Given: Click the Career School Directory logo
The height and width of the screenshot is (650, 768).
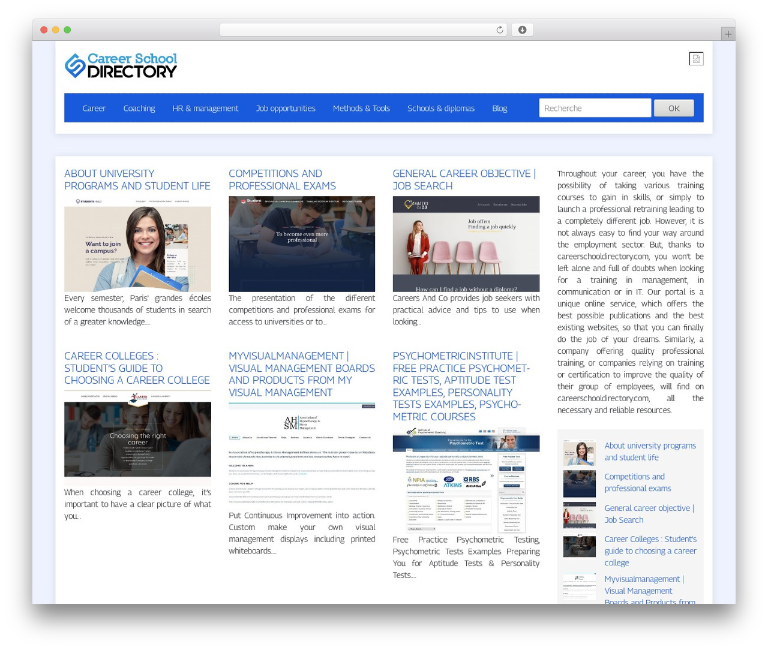Looking at the screenshot, I should 121,66.
